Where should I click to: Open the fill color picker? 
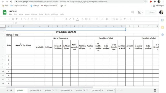click(82, 19)
